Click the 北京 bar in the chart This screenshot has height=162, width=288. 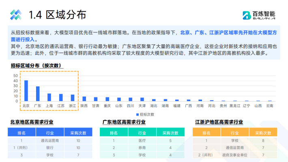pyautogui.click(x=26, y=91)
